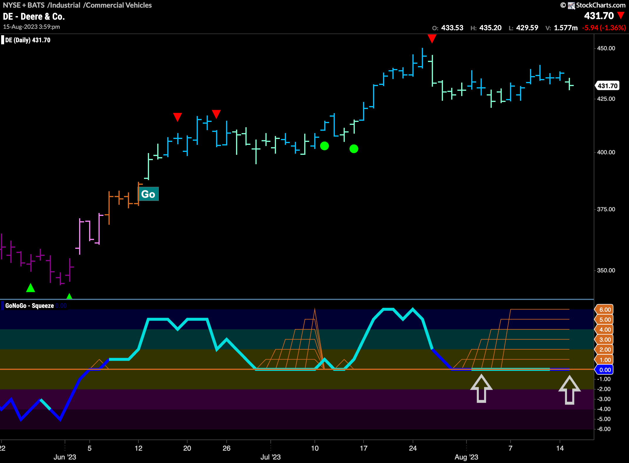Click the Jun '23 month label
The image size is (629, 463).
pos(65,457)
